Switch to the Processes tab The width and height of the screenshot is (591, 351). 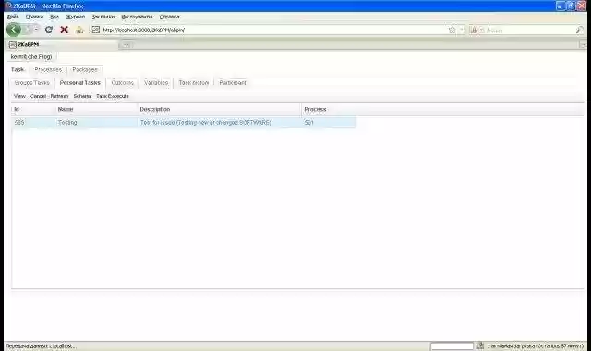tap(48, 70)
